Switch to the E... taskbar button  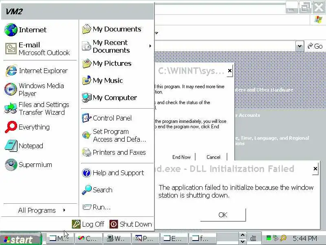click(x=174, y=238)
